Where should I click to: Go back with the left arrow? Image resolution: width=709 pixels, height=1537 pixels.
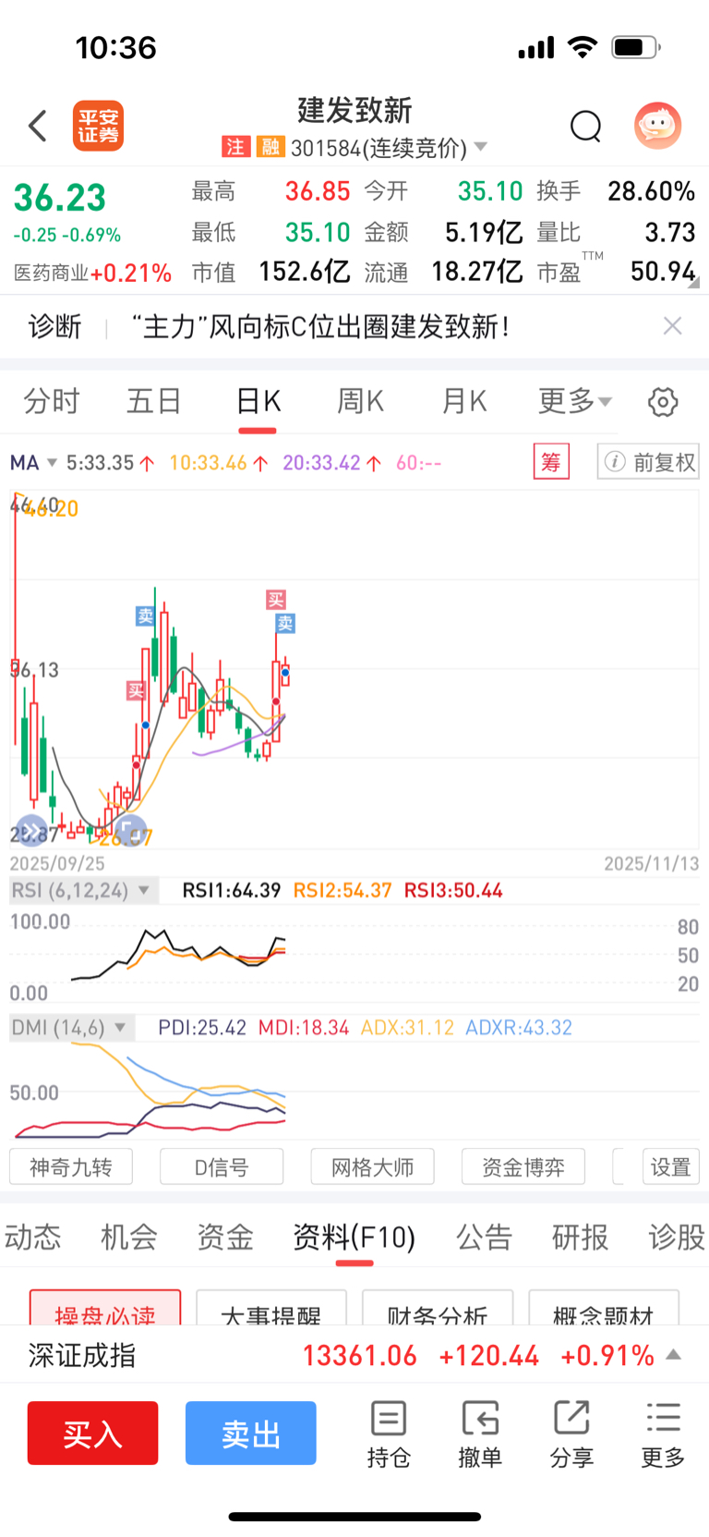coord(38,126)
